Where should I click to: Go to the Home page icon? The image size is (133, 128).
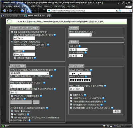[x=22, y=11]
